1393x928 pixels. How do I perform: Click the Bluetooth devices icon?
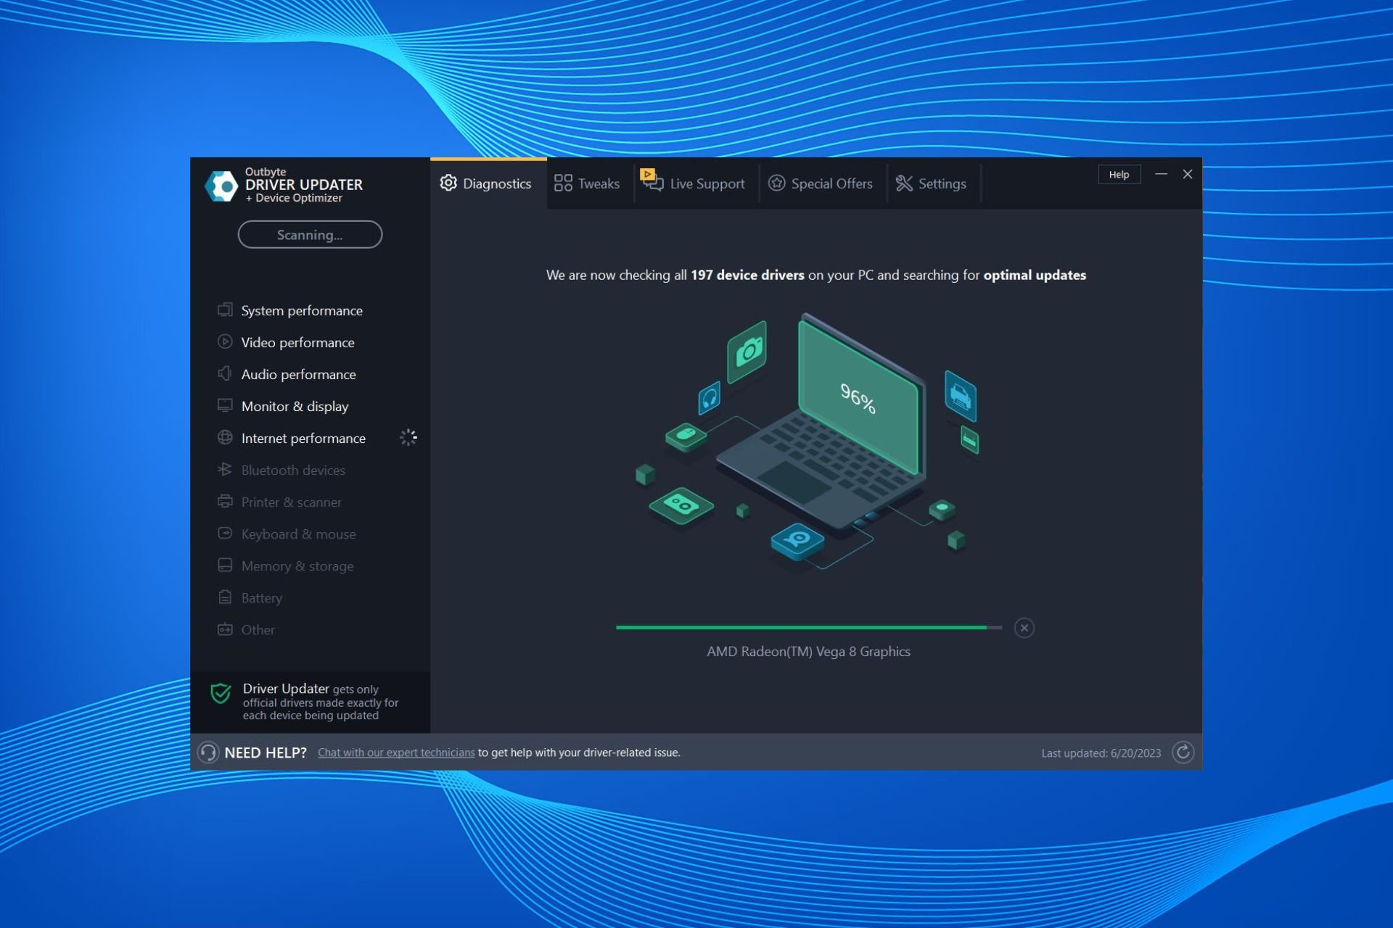pos(225,469)
